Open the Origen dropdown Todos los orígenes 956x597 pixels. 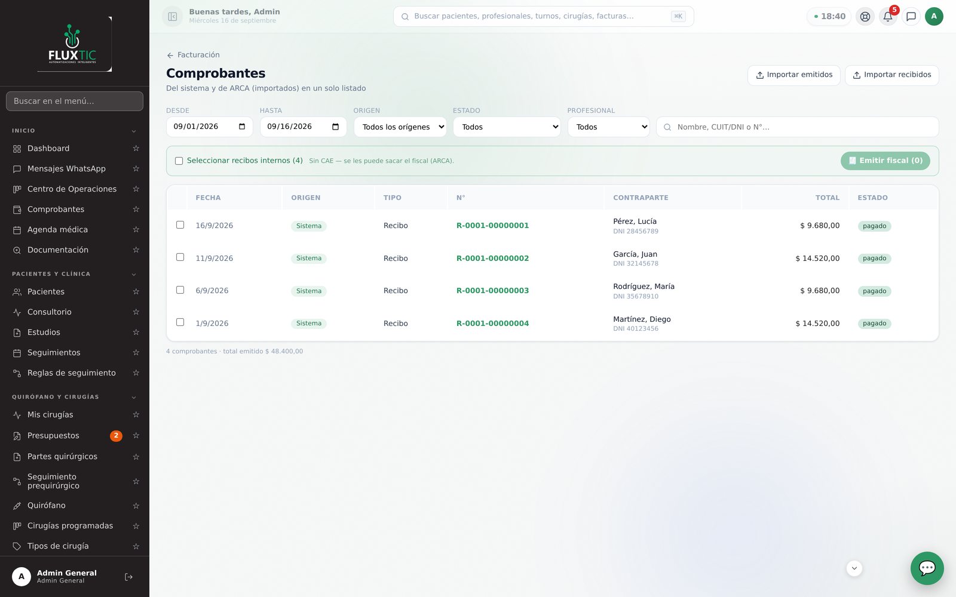pos(400,127)
